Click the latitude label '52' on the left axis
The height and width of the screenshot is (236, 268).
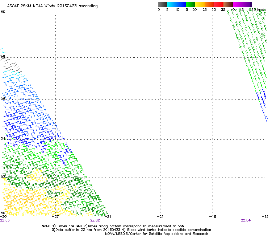pos(3,176)
